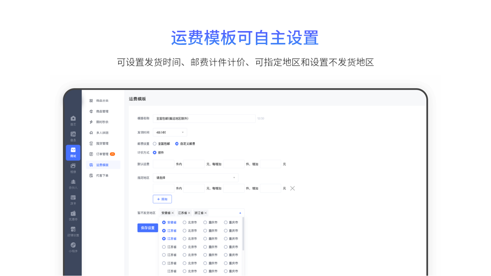
Task: Open 次卡 pass card section in sidebar
Action: point(73,200)
